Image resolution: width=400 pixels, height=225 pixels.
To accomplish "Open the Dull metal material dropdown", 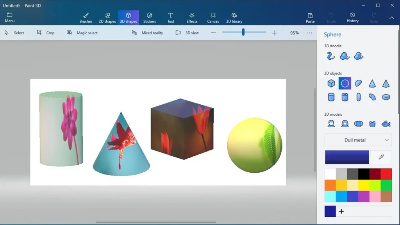I will [358, 140].
